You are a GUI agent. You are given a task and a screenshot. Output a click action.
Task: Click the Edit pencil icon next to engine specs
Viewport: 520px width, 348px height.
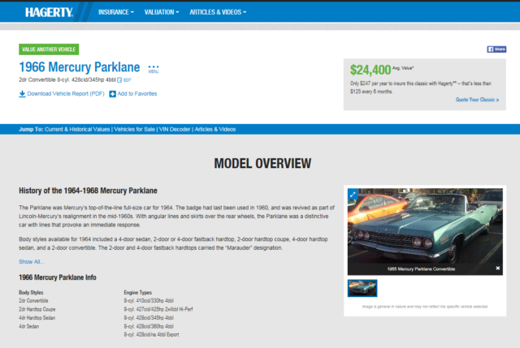[119, 80]
